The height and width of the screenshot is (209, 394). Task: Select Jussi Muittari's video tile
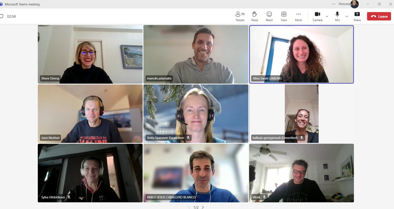click(x=90, y=114)
